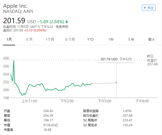Open the 免责声明 disclaimer link
162x135 pixels.
point(62,27)
